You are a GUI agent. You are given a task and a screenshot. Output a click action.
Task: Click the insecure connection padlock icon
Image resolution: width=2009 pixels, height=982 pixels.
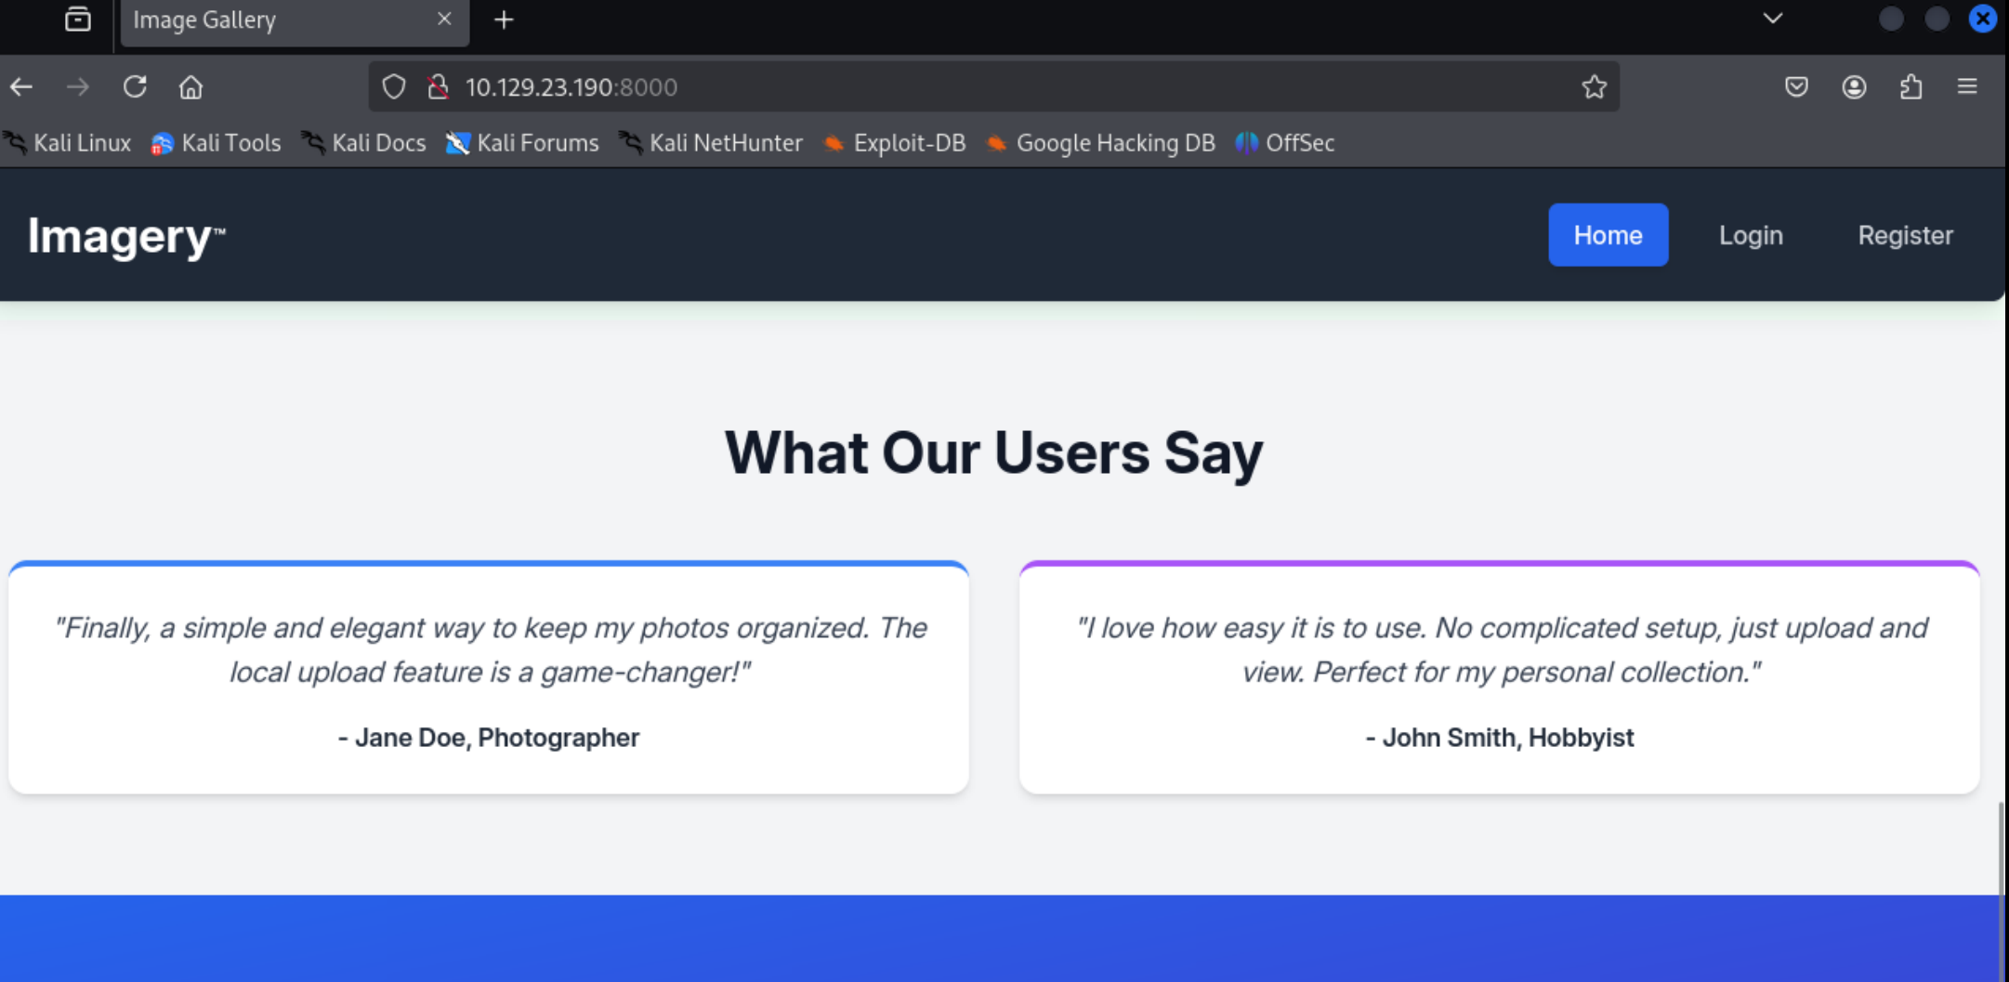click(x=438, y=87)
